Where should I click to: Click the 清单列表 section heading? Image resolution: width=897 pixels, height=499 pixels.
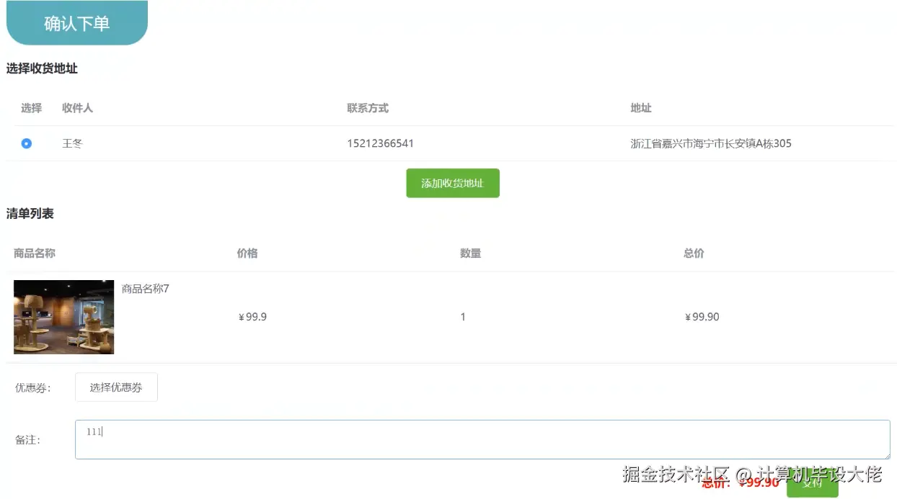(x=30, y=213)
